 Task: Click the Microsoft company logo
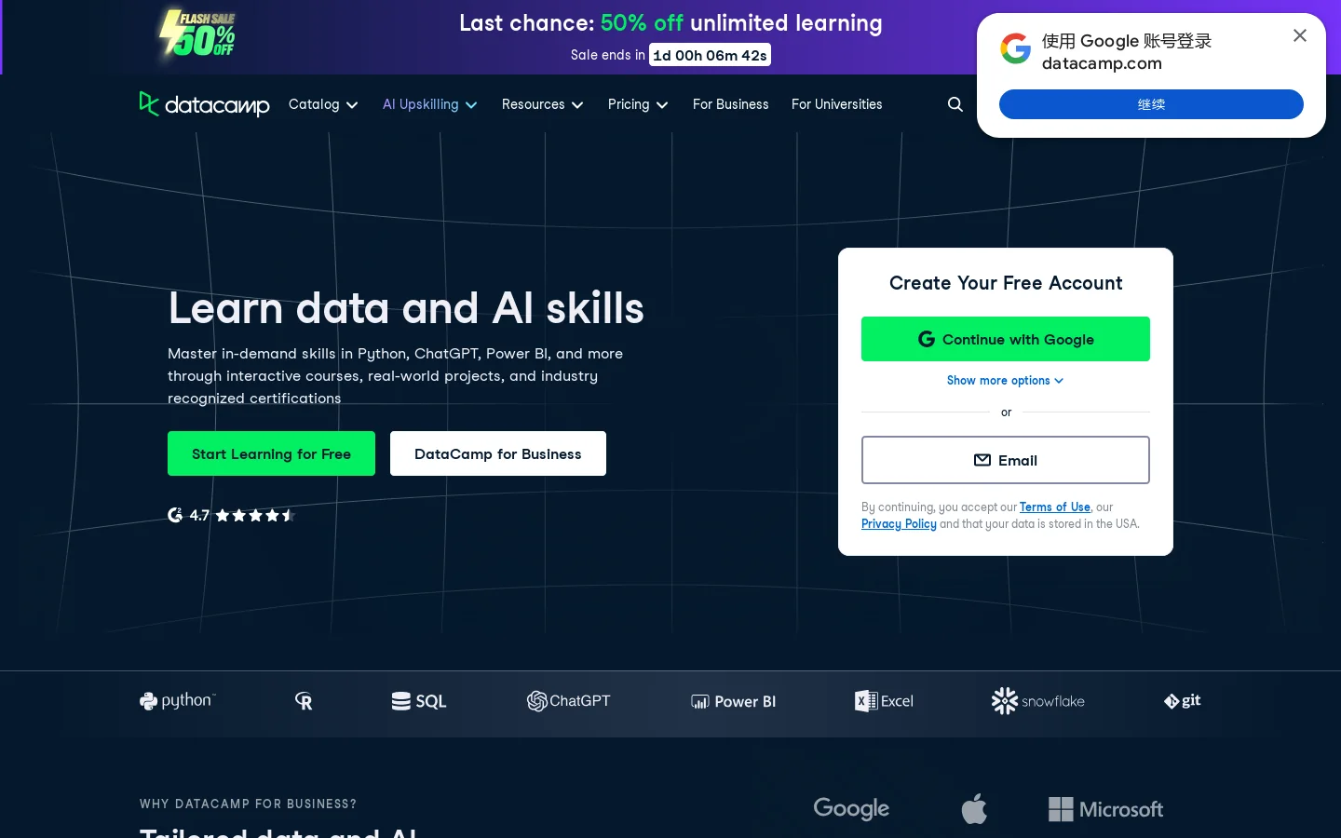click(1105, 809)
